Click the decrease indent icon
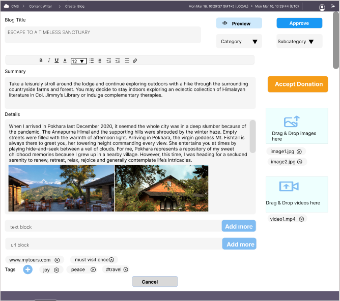The width and height of the screenshot is (340, 301). click(108, 61)
